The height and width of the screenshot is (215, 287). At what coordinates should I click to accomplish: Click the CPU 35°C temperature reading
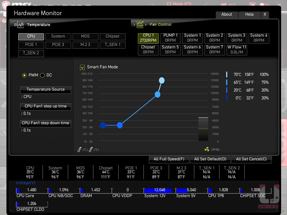[x=30, y=172]
